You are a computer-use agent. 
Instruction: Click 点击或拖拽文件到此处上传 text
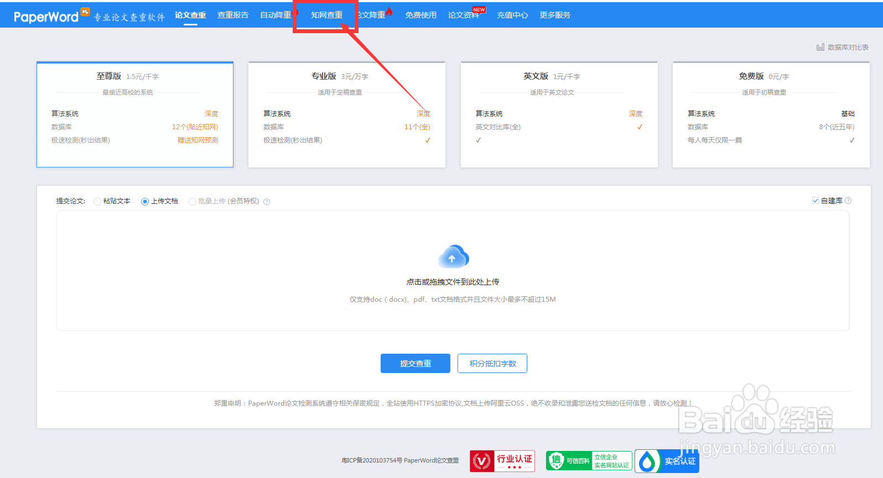453,282
